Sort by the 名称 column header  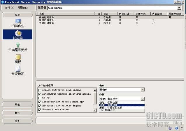tap(66, 14)
